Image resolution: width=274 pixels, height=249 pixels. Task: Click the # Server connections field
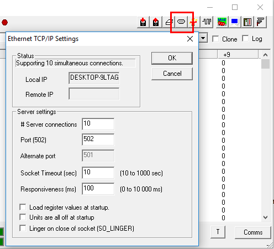(x=98, y=124)
